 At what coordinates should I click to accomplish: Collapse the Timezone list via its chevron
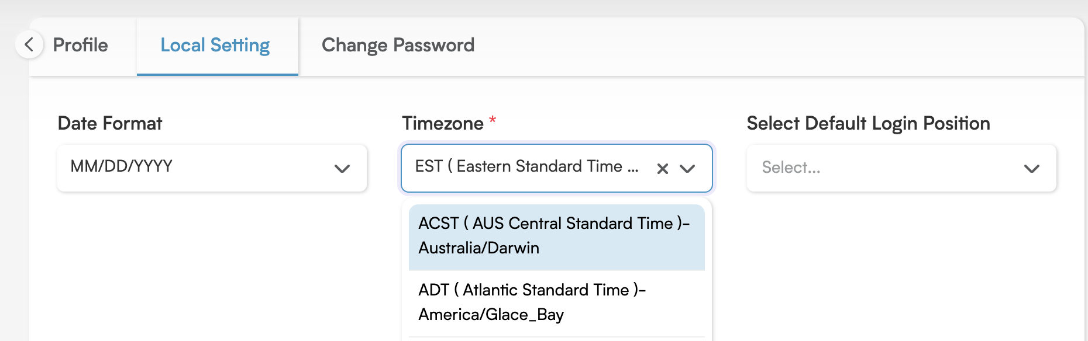687,169
